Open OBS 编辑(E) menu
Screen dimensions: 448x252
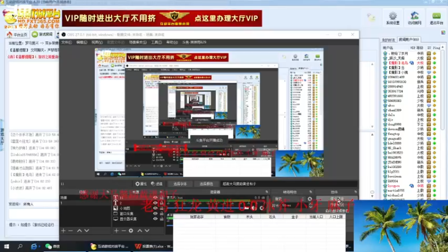(x=81, y=43)
